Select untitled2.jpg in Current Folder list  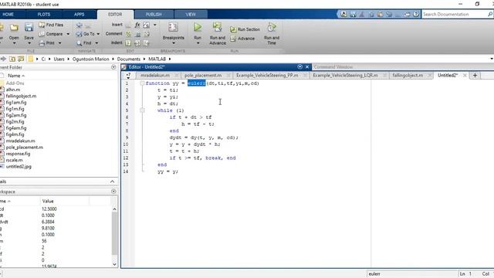coord(19,167)
